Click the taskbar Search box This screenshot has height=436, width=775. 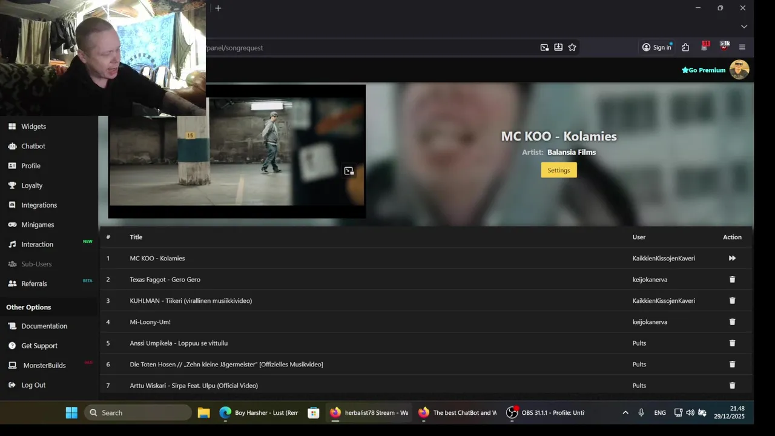click(138, 413)
